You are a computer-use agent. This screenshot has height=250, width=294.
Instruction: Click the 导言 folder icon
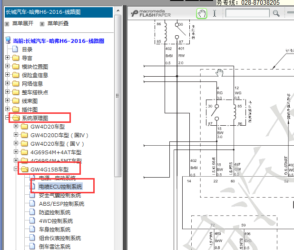16,58
